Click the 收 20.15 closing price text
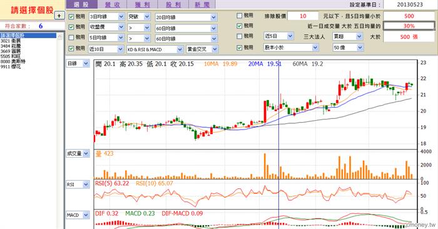Screen dimensions: 438x229 (x=182, y=64)
